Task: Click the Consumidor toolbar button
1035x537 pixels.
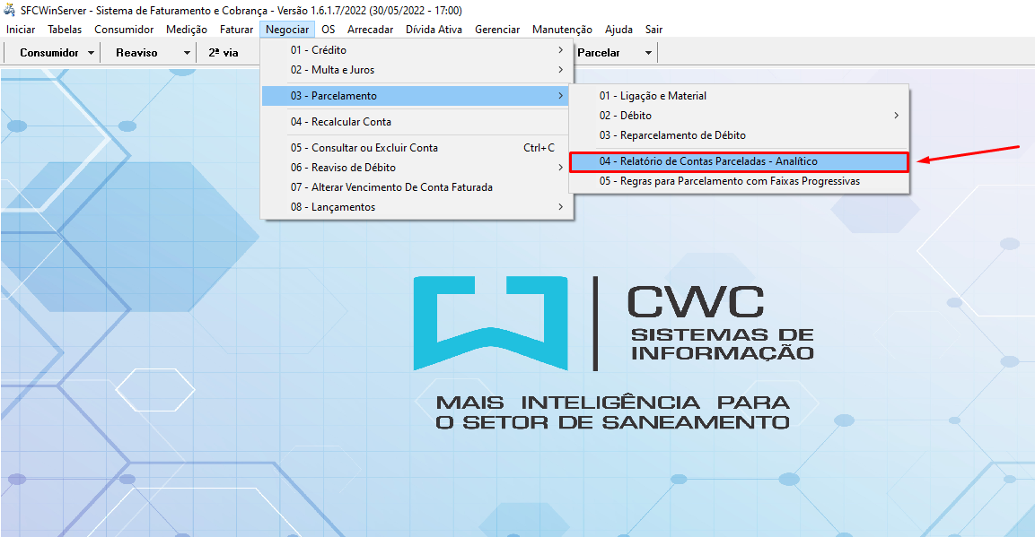Action: (x=49, y=53)
